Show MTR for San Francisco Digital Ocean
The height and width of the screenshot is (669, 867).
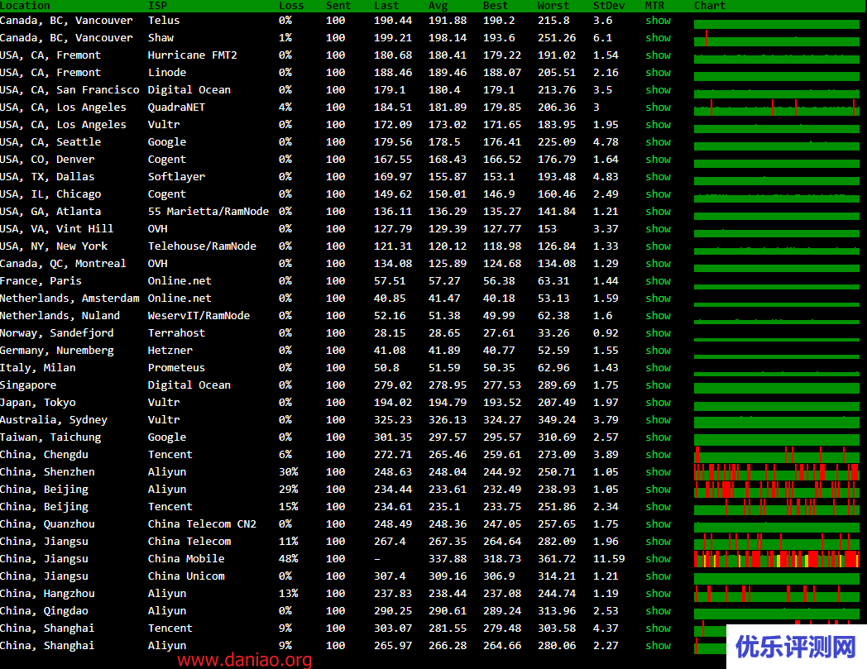tap(658, 89)
